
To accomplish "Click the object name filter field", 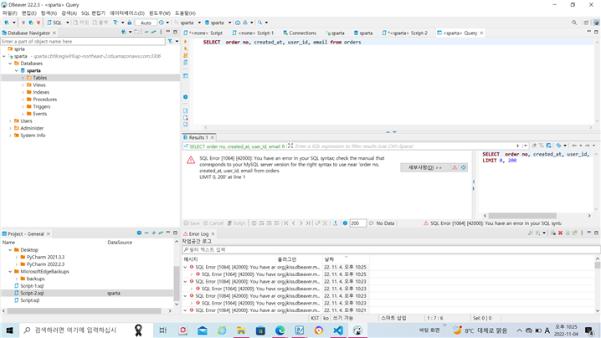I will [83, 41].
